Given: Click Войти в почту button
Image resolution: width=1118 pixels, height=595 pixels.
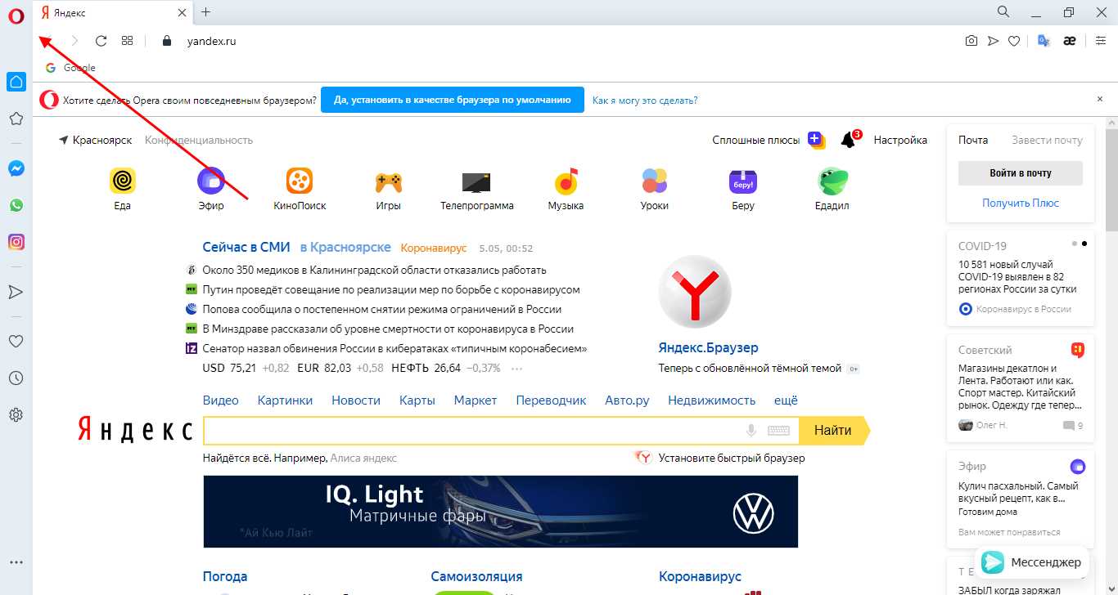Looking at the screenshot, I should click(x=1020, y=173).
